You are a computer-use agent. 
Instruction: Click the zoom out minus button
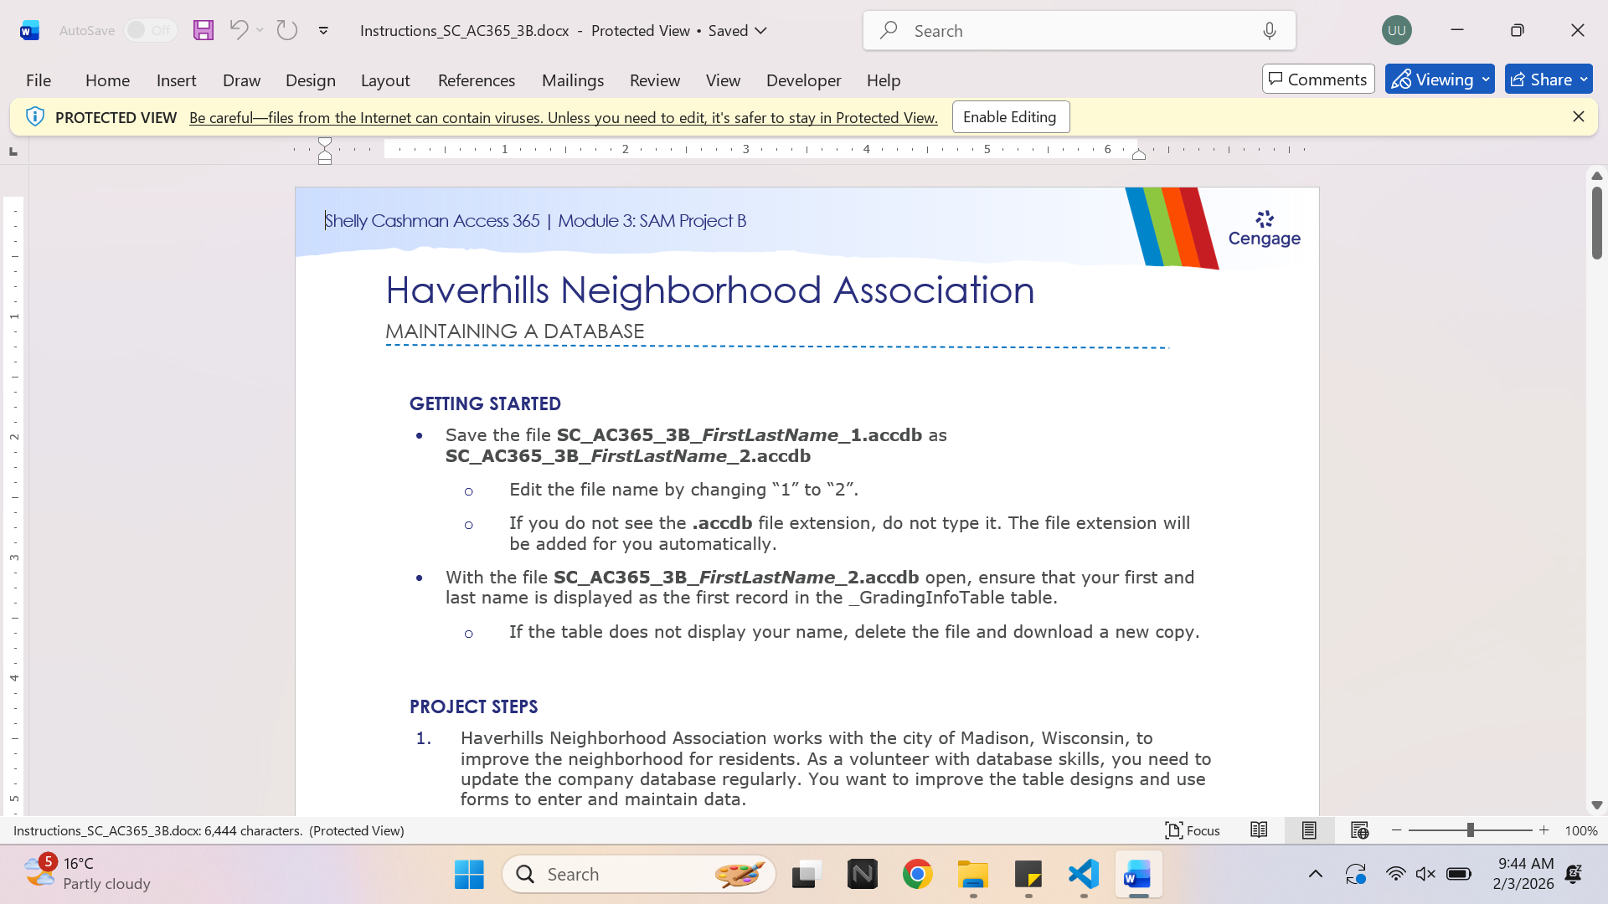(1396, 830)
